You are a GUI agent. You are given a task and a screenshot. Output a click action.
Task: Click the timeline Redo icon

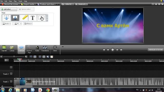click(x=35, y=57)
